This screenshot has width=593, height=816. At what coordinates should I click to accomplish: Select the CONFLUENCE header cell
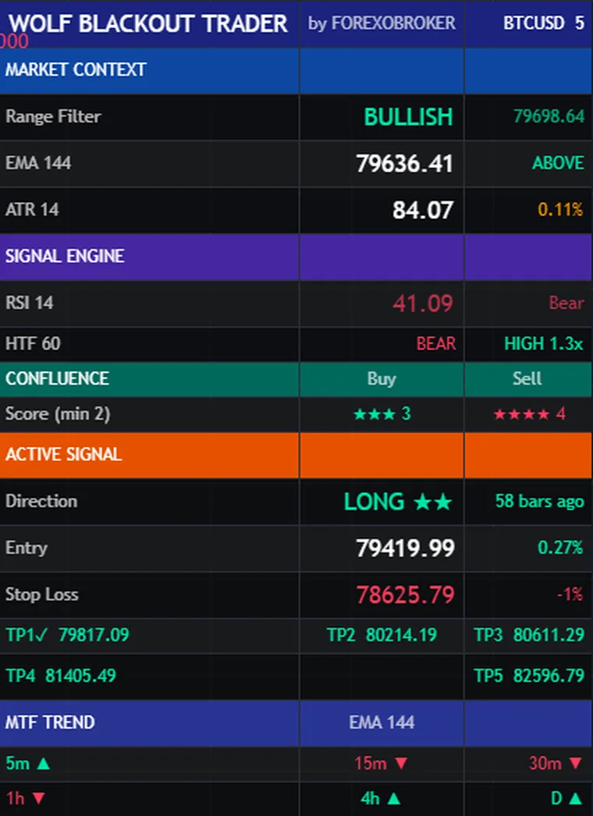(x=150, y=379)
